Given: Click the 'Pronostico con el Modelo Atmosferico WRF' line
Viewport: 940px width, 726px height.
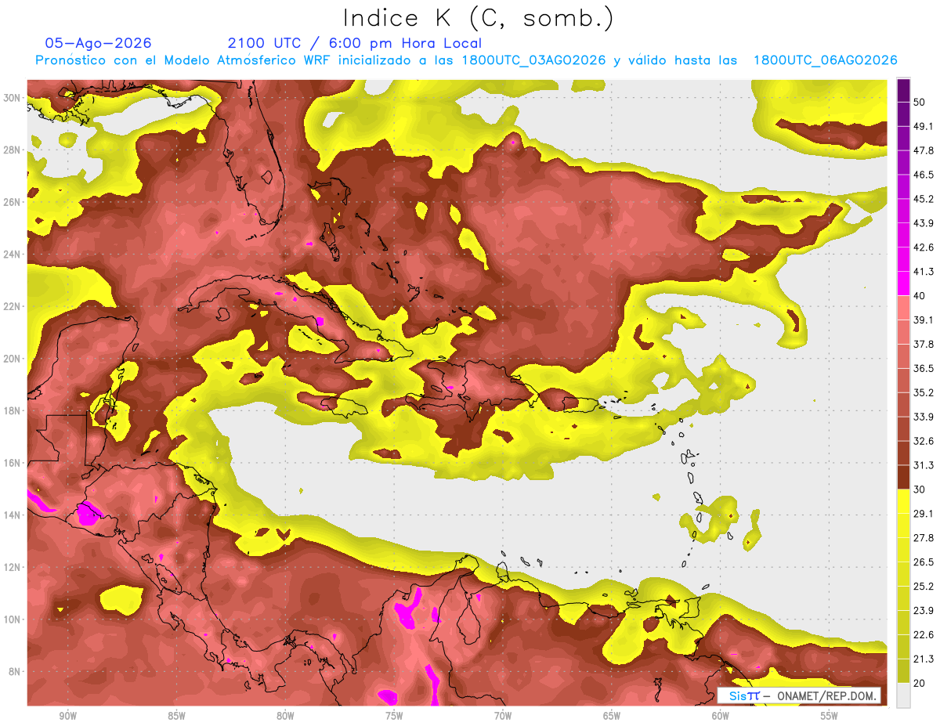Looking at the screenshot, I should pyautogui.click(x=466, y=60).
